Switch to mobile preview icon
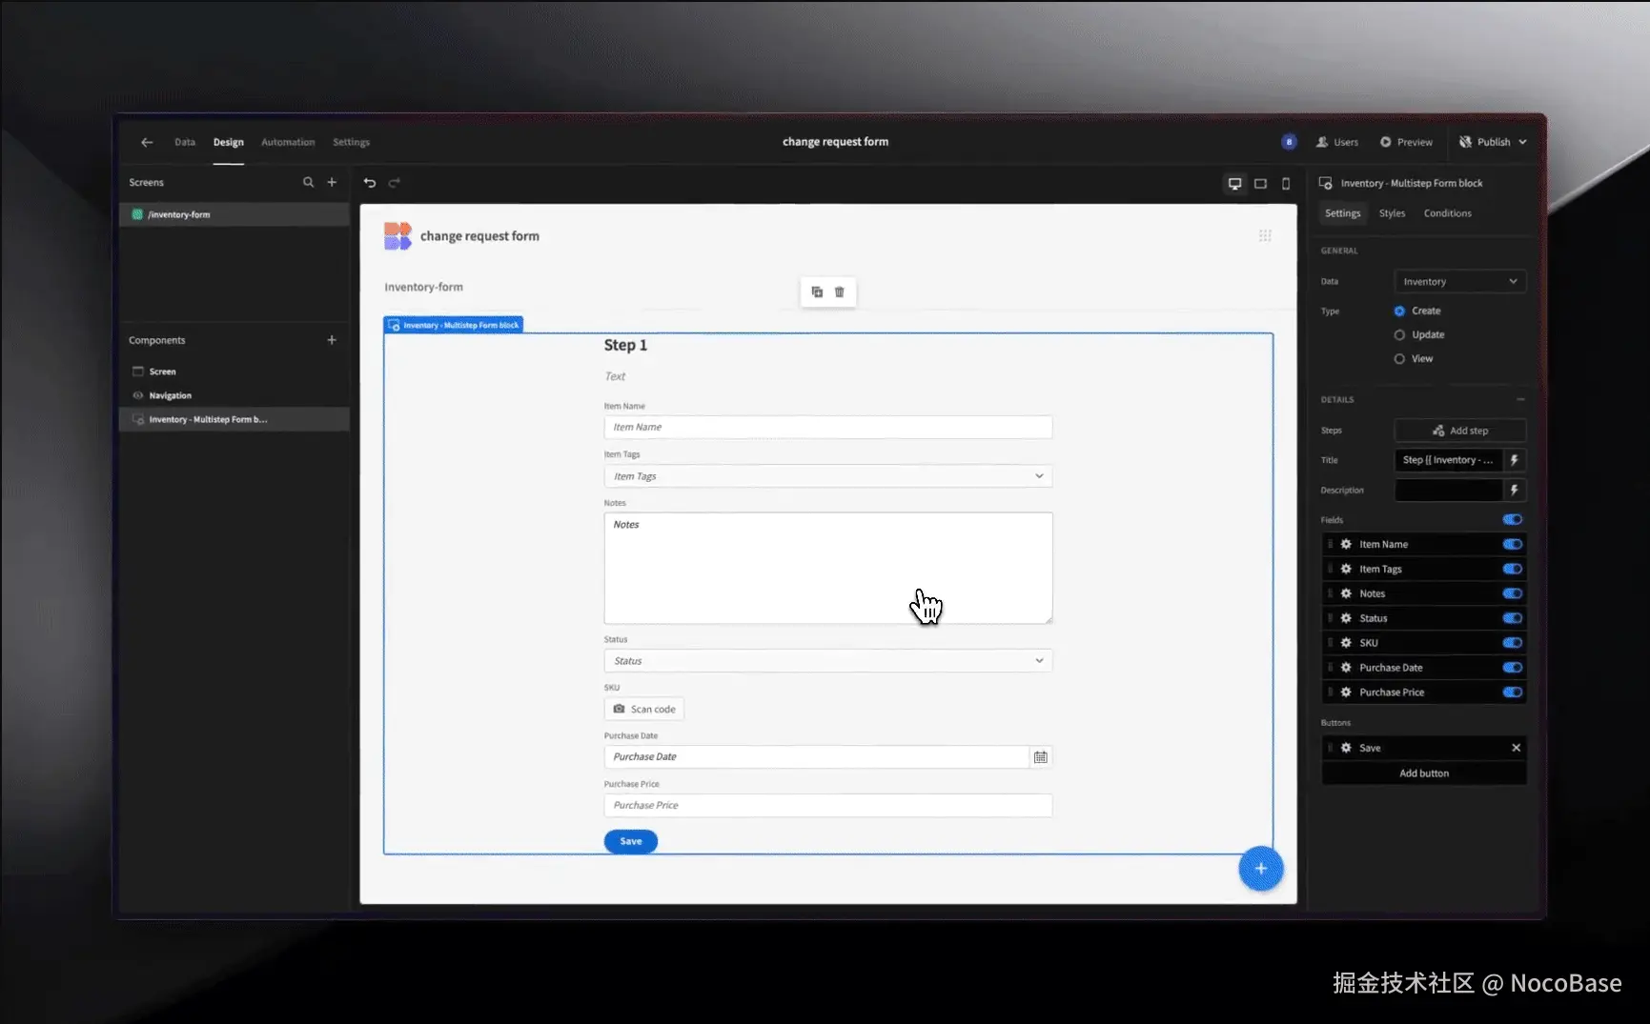 pyautogui.click(x=1286, y=183)
